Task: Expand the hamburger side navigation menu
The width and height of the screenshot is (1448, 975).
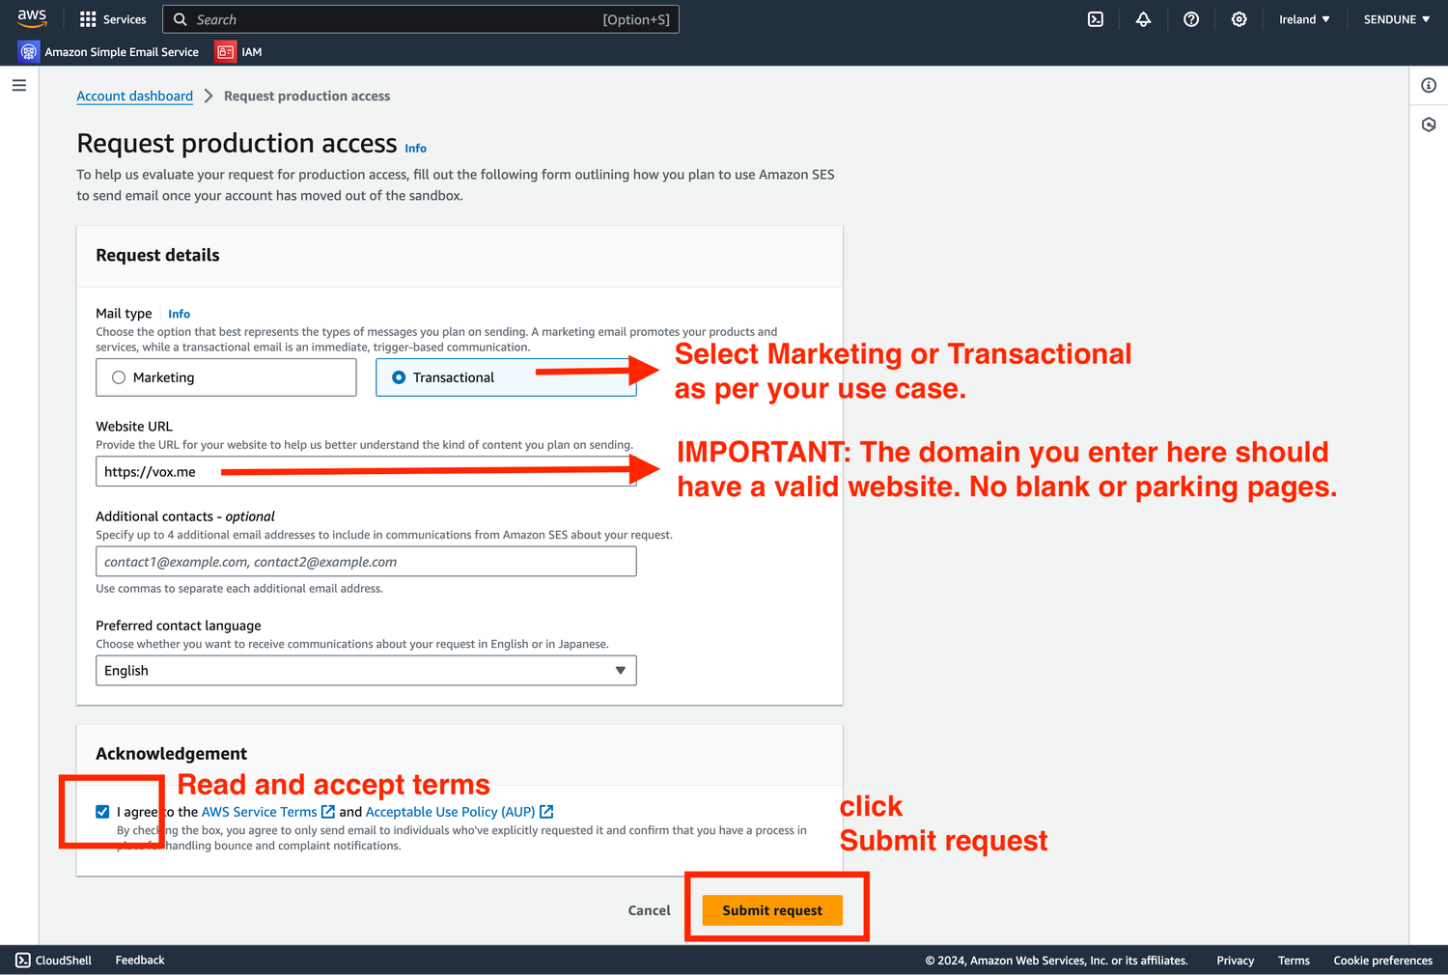Action: [18, 86]
